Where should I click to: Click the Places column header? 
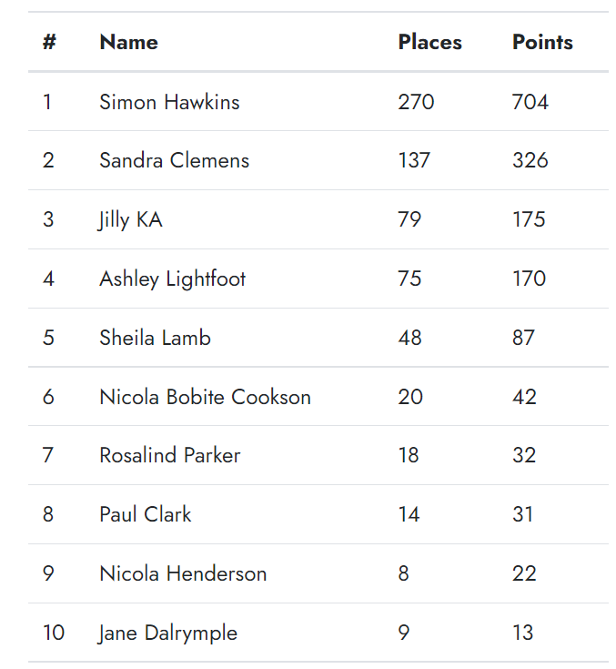(429, 42)
